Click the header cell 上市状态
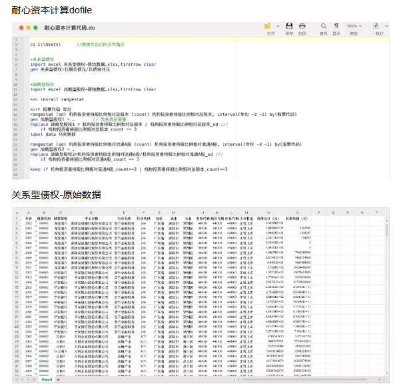 tap(246, 219)
